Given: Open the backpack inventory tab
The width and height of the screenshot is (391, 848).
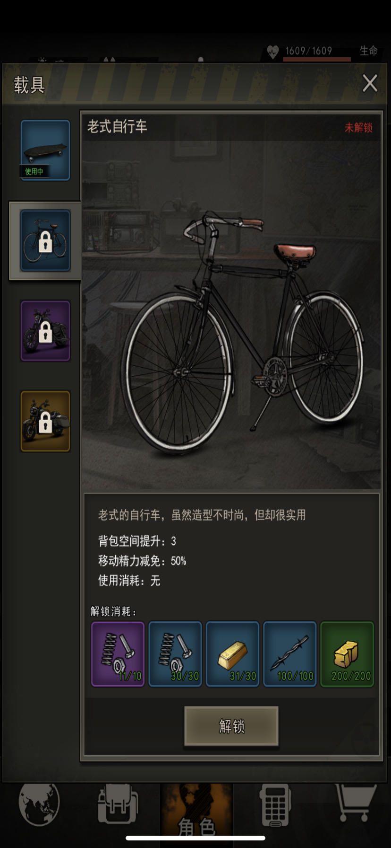Looking at the screenshot, I should 118,803.
